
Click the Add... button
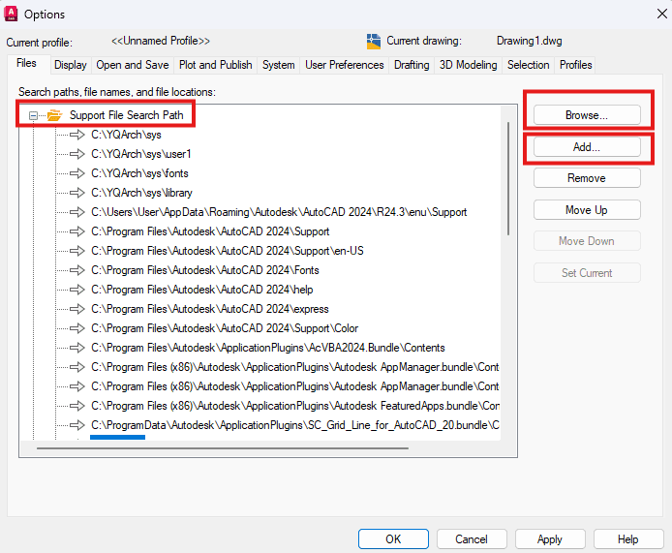(587, 147)
